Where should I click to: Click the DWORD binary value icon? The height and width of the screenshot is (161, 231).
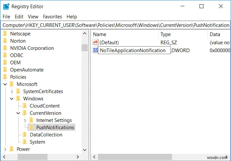pos(95,50)
